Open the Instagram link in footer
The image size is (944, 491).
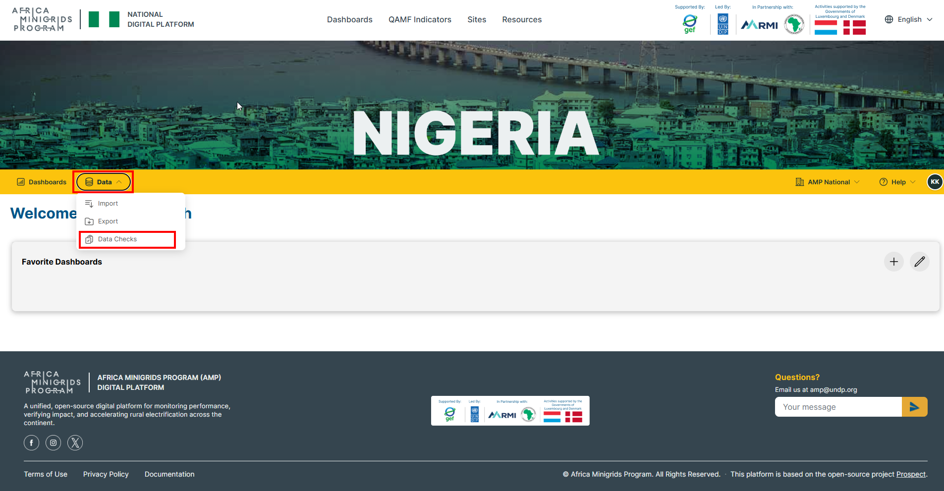point(53,442)
